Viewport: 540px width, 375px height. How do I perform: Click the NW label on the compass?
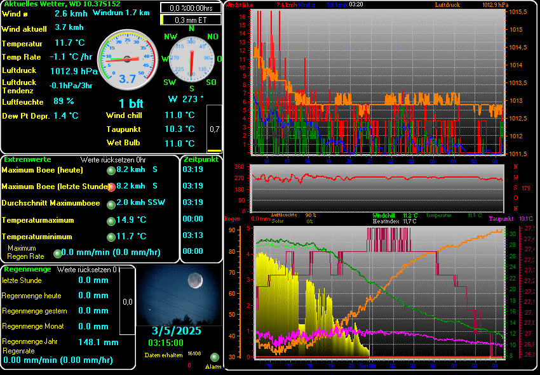tap(170, 37)
